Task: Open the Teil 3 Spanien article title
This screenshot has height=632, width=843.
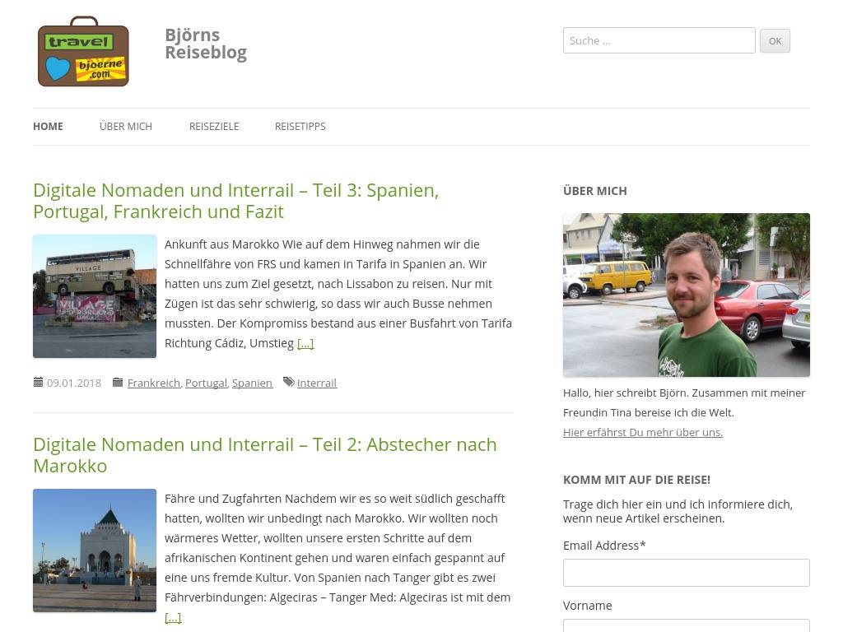Action: (236, 201)
